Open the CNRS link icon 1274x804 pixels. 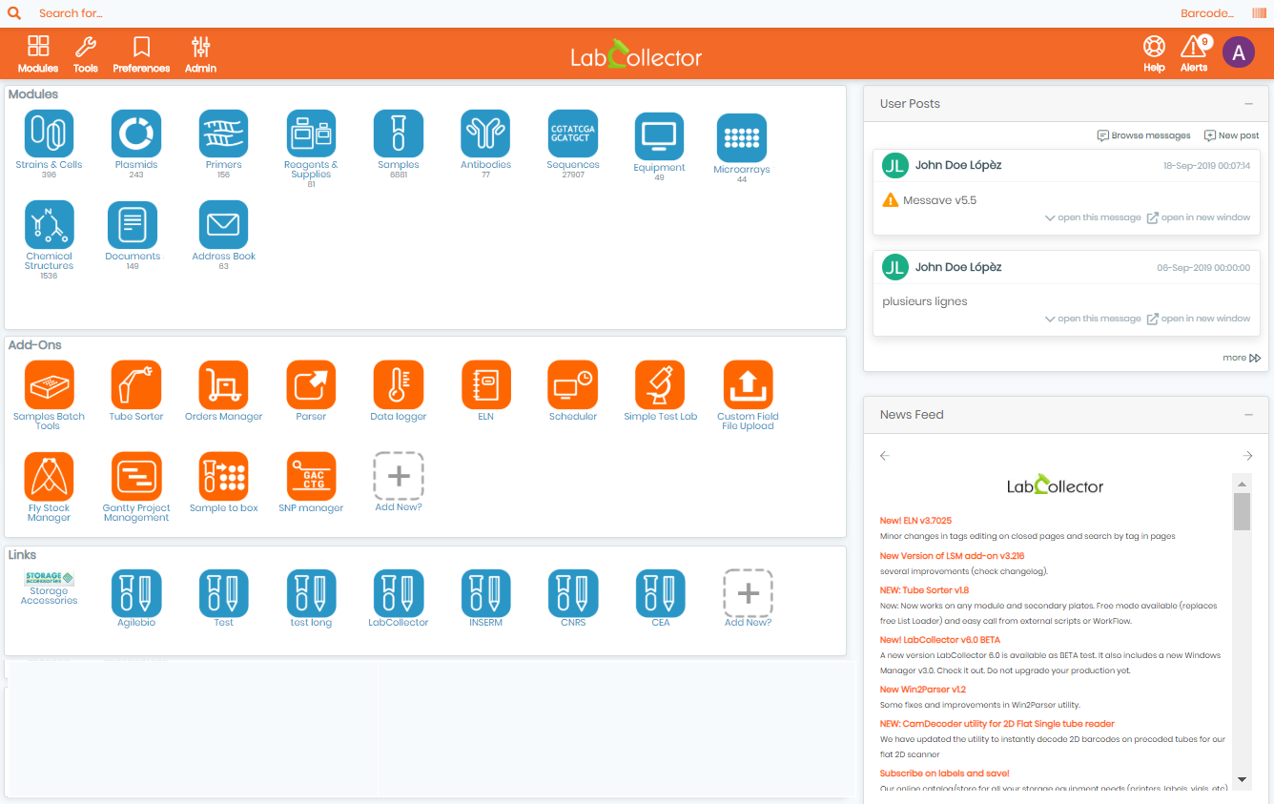coord(573,593)
